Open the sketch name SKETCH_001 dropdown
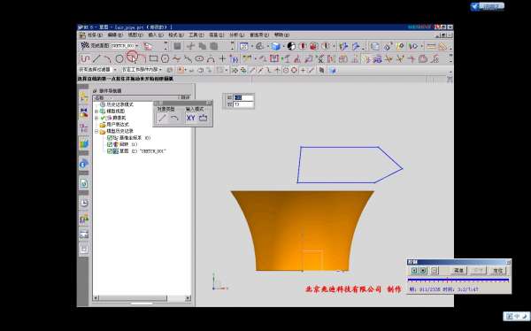Viewport: 531px width, 331px height. tap(137, 45)
